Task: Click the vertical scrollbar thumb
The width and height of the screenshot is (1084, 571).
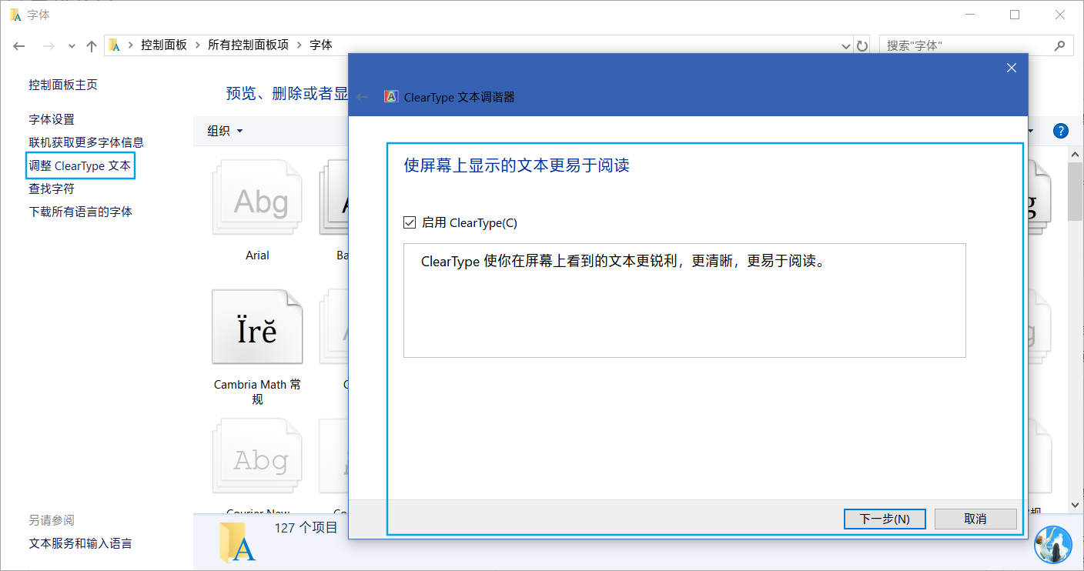Action: point(1076,190)
